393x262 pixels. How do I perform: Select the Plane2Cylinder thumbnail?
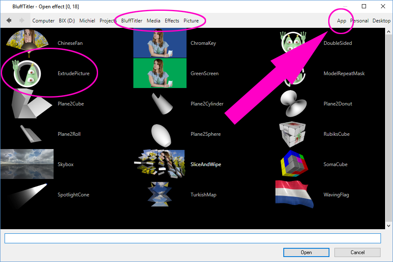point(162,104)
